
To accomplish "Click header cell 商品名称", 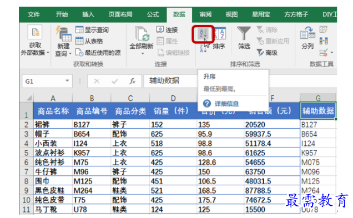I will (x=53, y=111).
